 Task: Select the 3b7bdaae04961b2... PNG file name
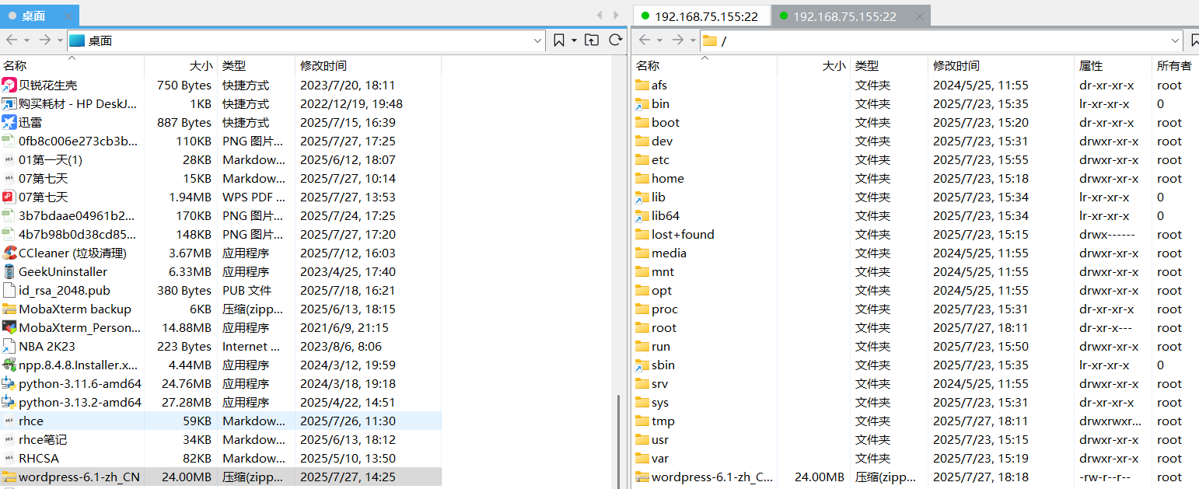pyautogui.click(x=77, y=215)
